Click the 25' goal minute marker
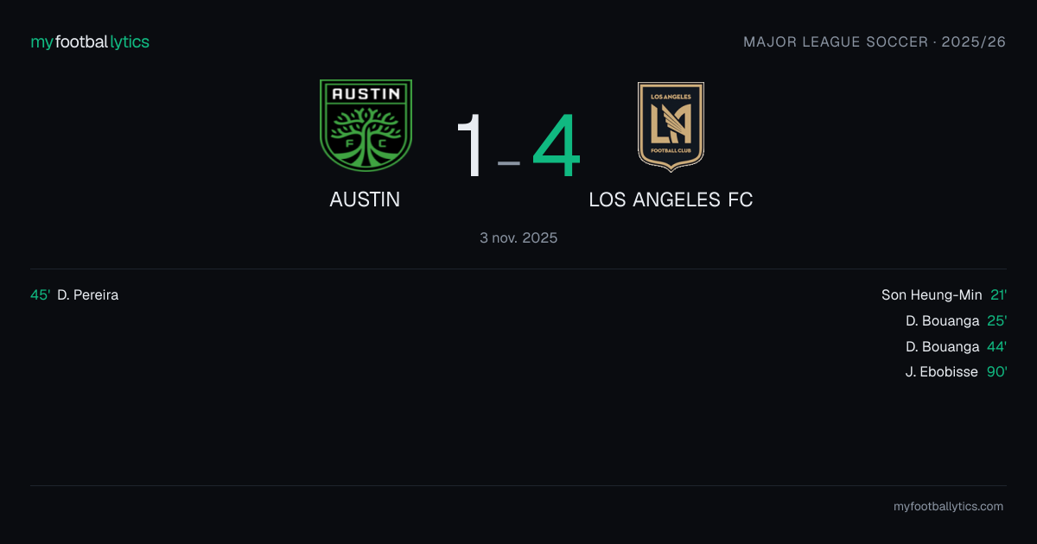Viewport: 1037px width, 544px height. click(997, 321)
